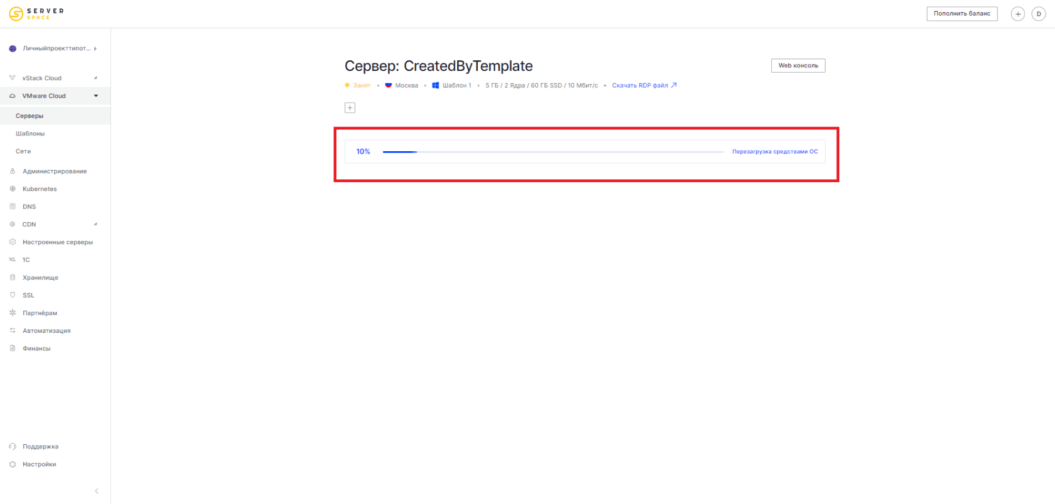
Task: Open Поддержка
Action: click(40, 447)
